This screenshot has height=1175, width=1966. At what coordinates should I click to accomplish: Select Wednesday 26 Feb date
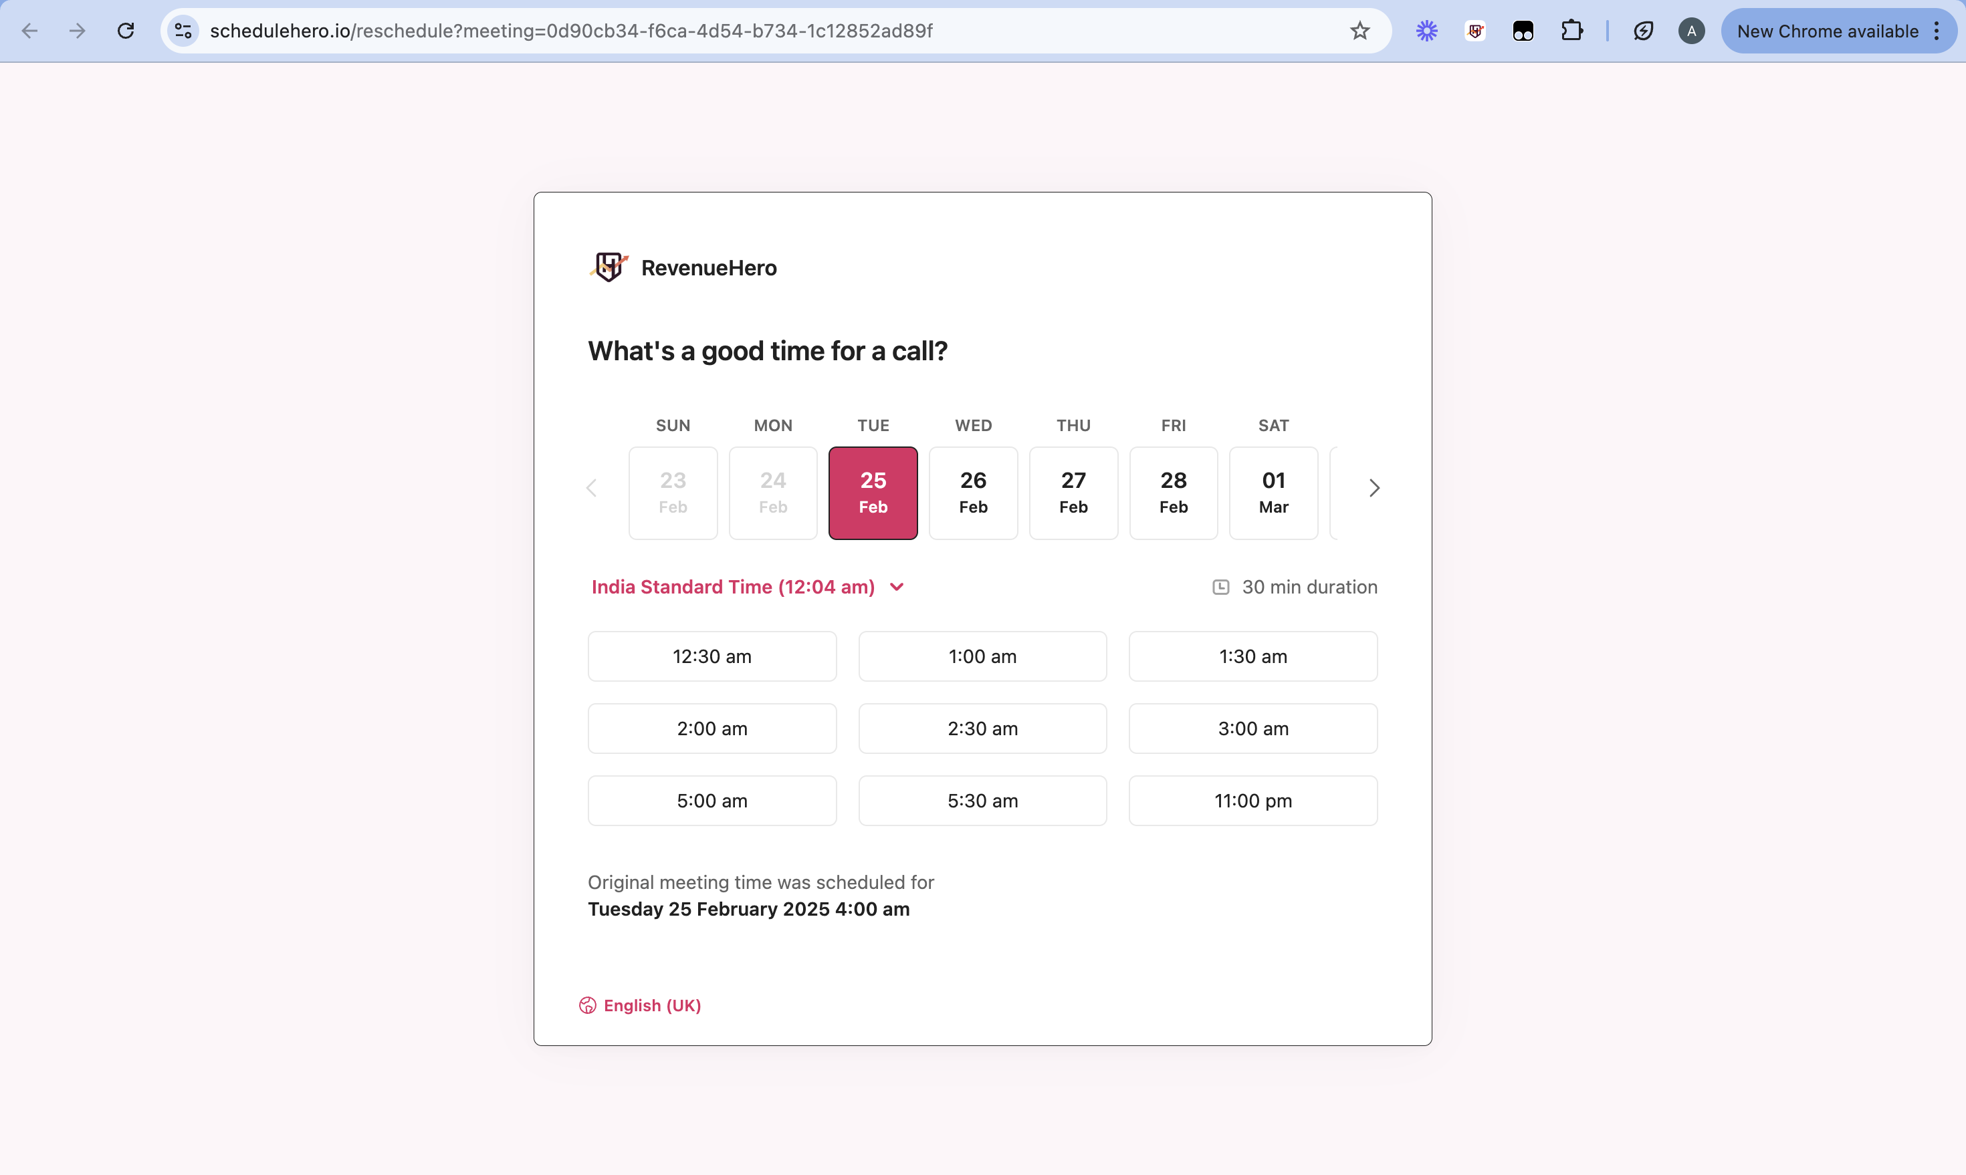pyautogui.click(x=973, y=493)
